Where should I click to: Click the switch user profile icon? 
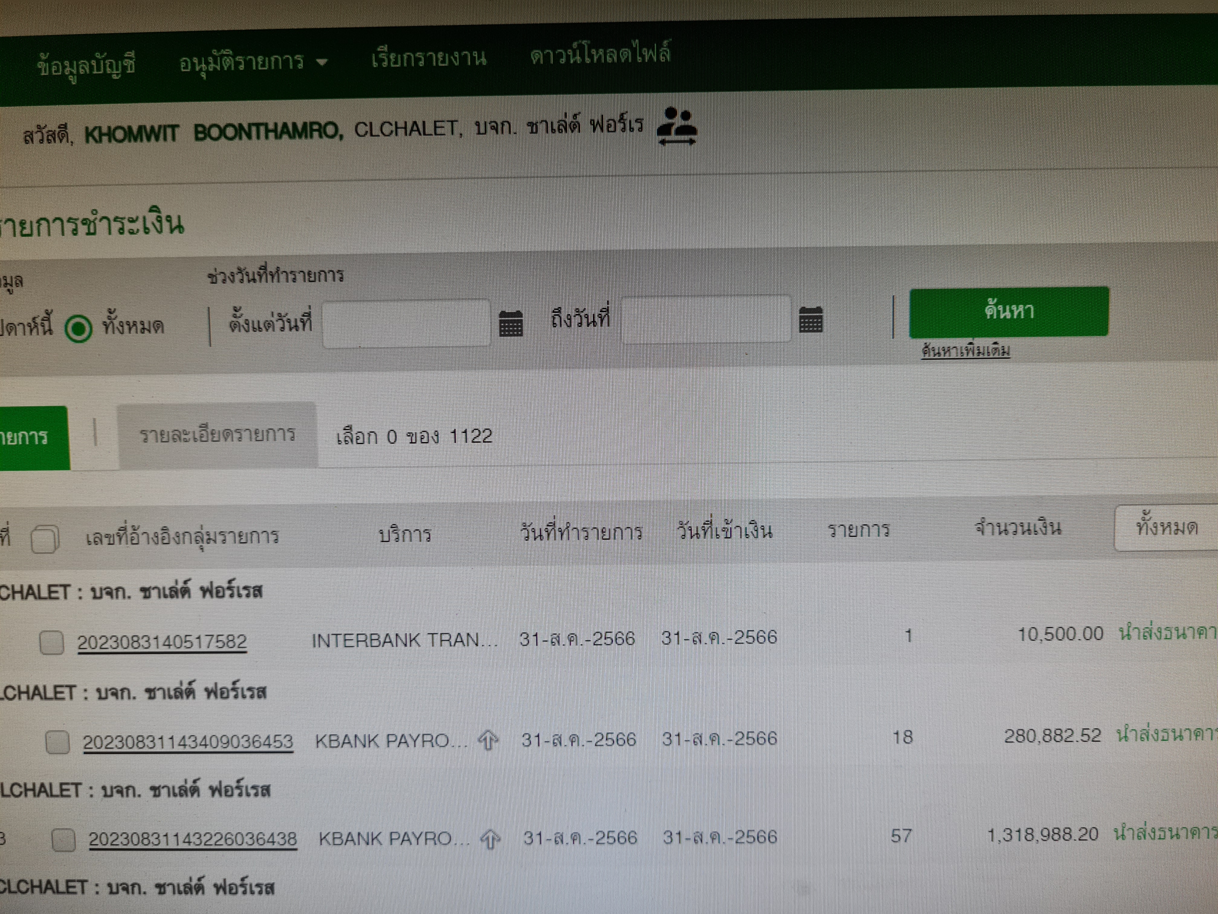pos(677,127)
